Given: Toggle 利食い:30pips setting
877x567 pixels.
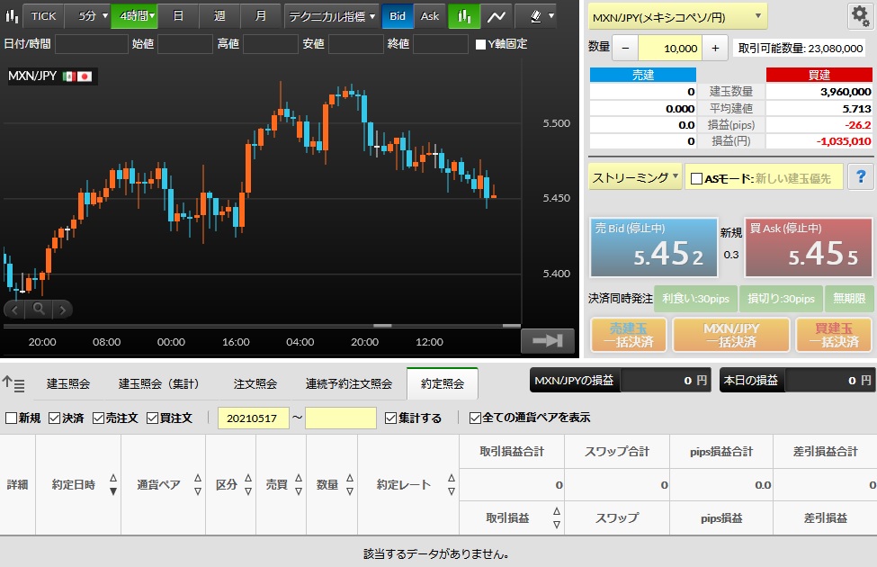Looking at the screenshot, I should pos(696,298).
